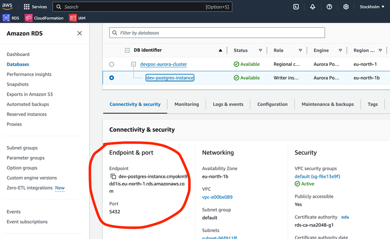Viewport: 390px width, 239px height.
Task: Close the Amazon RDS side panel
Action: pos(80,33)
